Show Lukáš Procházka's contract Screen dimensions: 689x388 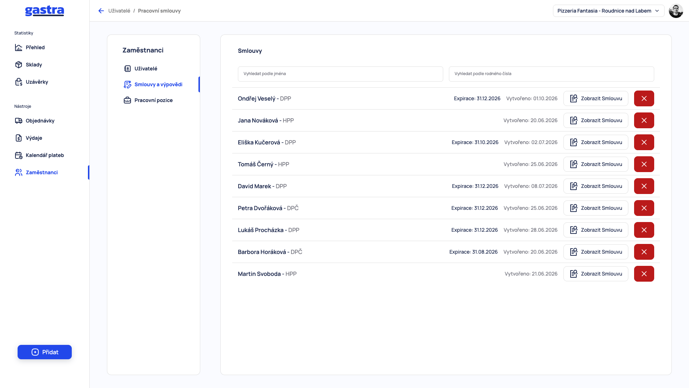(x=596, y=230)
